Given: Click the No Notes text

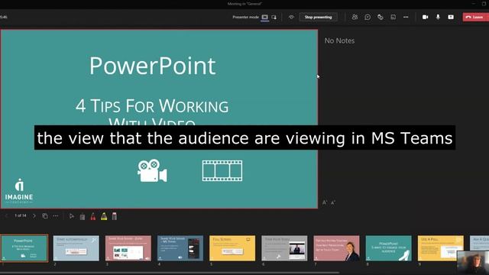Looking at the screenshot, I should tap(339, 40).
